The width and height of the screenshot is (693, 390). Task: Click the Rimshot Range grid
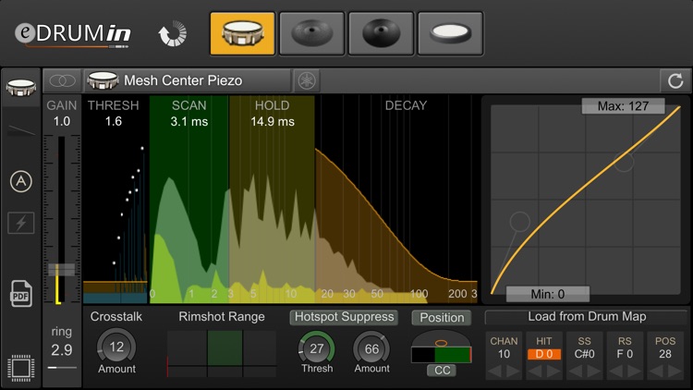(x=222, y=353)
